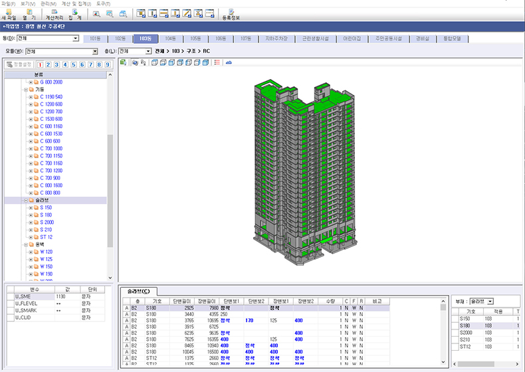
Task: Switch to the 지하주차장 tab
Action: point(276,39)
